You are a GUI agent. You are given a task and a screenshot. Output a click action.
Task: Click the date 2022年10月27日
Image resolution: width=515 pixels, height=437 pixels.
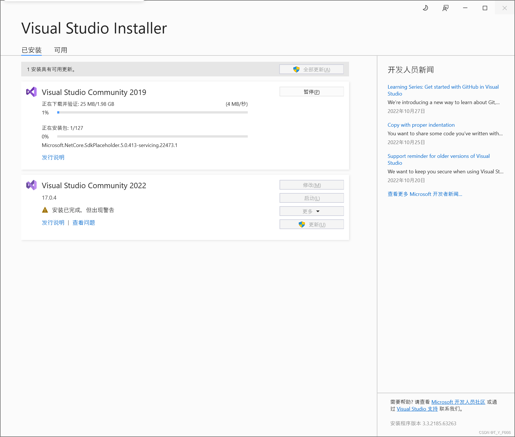click(406, 111)
